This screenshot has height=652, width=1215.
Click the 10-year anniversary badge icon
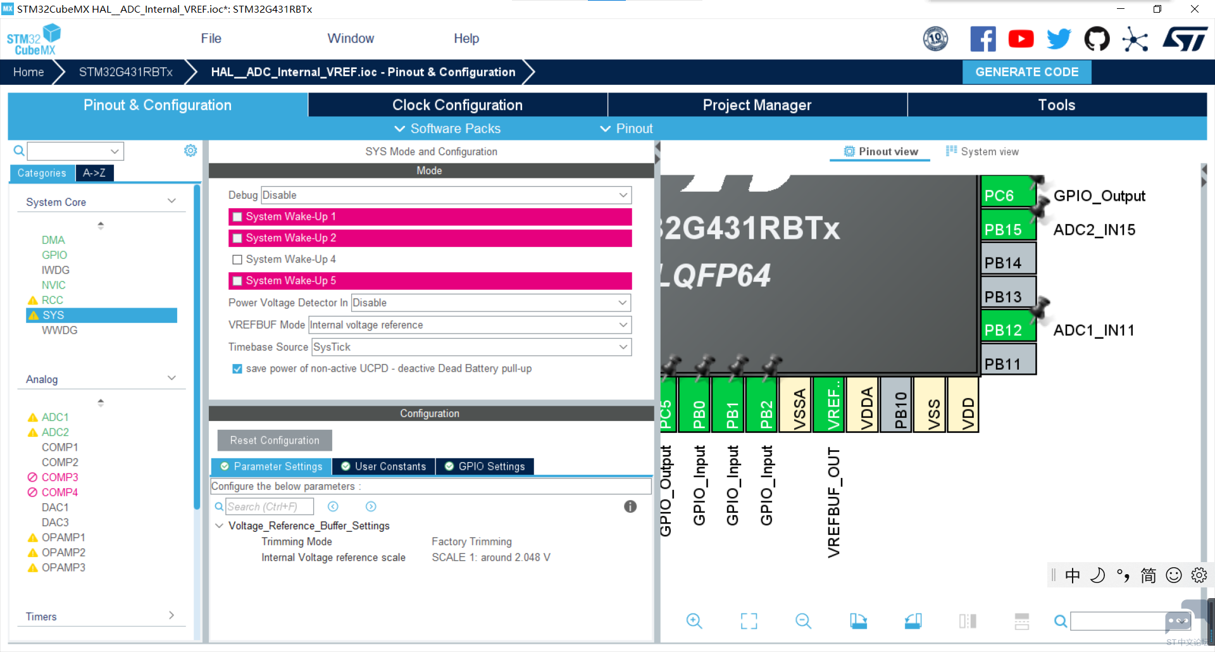click(x=935, y=39)
